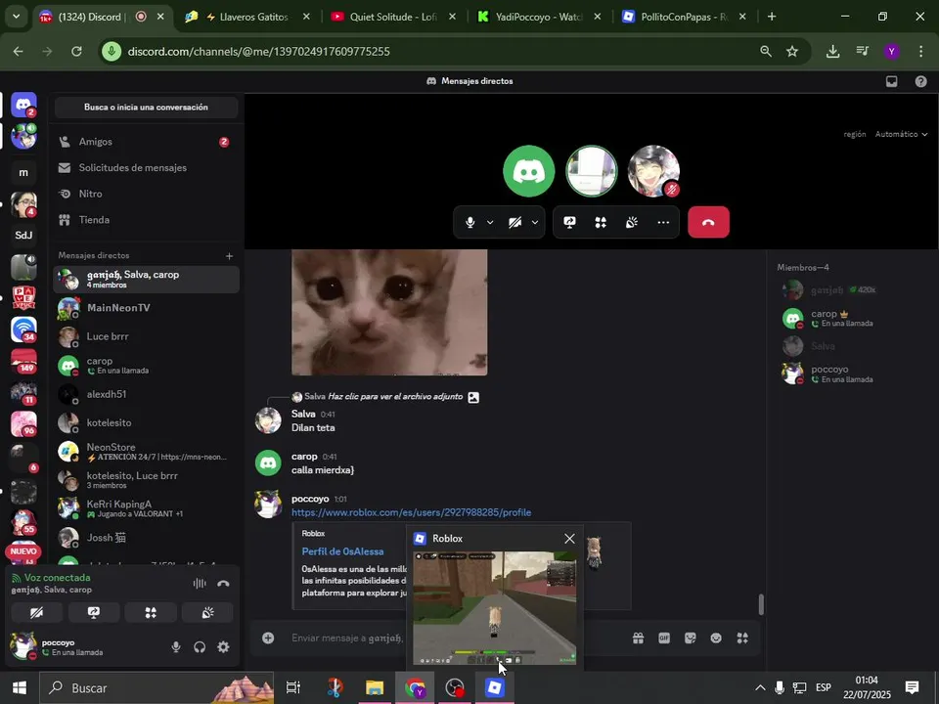Open Solicitudes de mensajes
939x704 pixels.
tap(146, 167)
